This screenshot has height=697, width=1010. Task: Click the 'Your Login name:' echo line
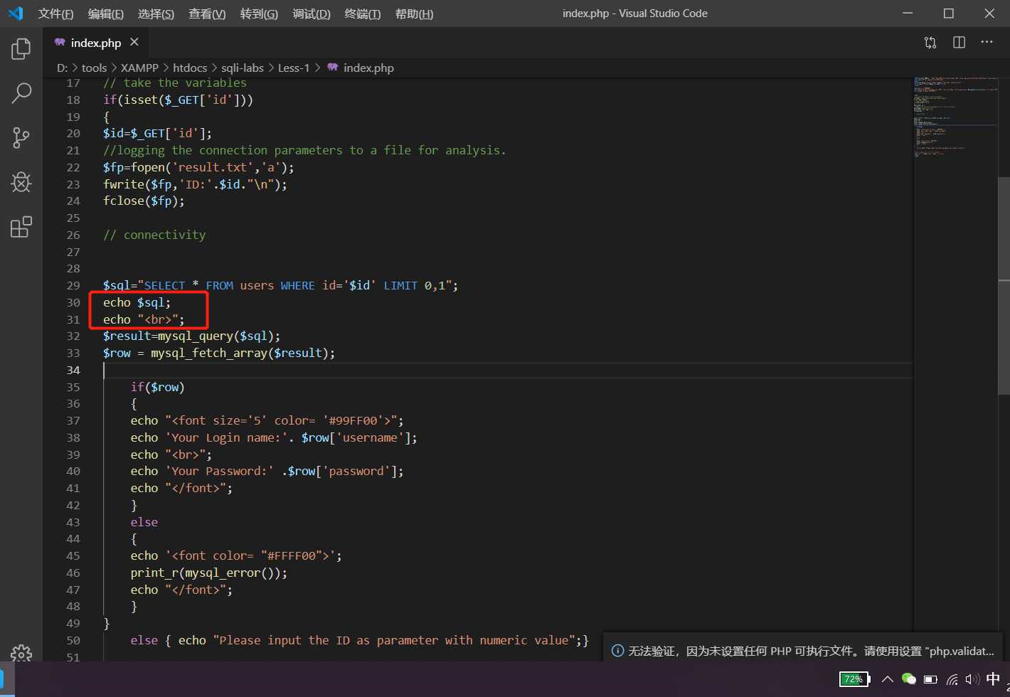coord(274,437)
